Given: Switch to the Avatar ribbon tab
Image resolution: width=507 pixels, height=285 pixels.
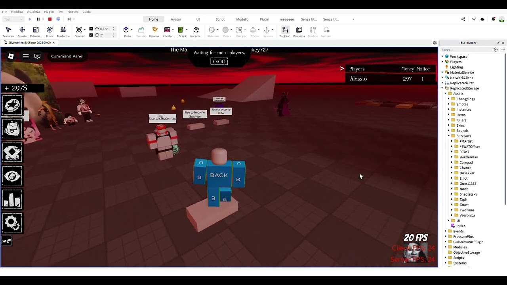Looking at the screenshot, I should click(176, 19).
